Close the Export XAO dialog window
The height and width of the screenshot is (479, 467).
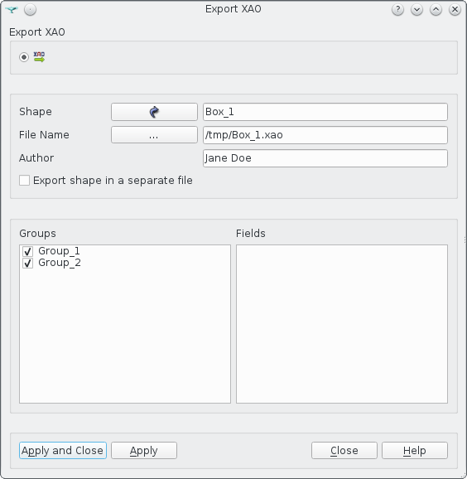455,10
